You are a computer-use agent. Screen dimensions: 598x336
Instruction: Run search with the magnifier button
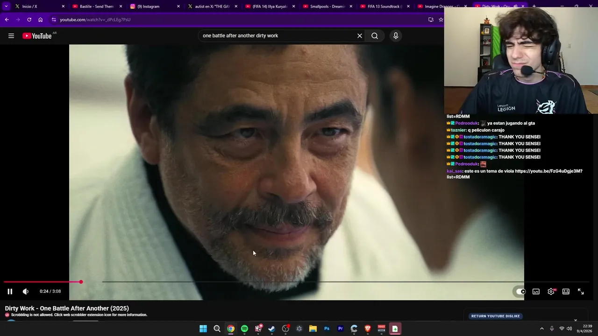pos(375,36)
